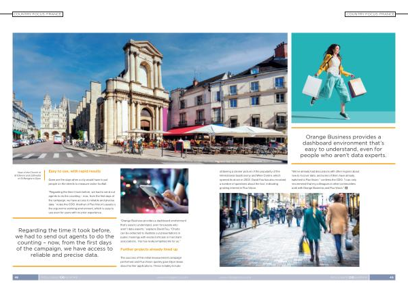
Task: Click the 'Further projects already lined up' heading
Action: point(149,249)
